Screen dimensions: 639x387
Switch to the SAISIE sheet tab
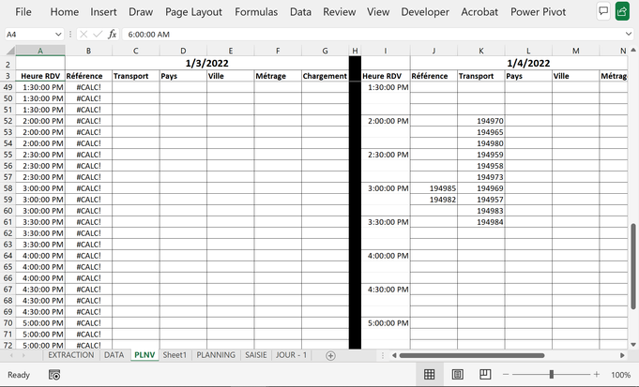click(x=256, y=355)
